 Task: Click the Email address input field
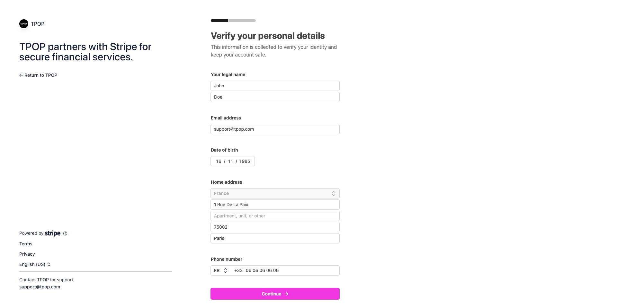coord(275,129)
